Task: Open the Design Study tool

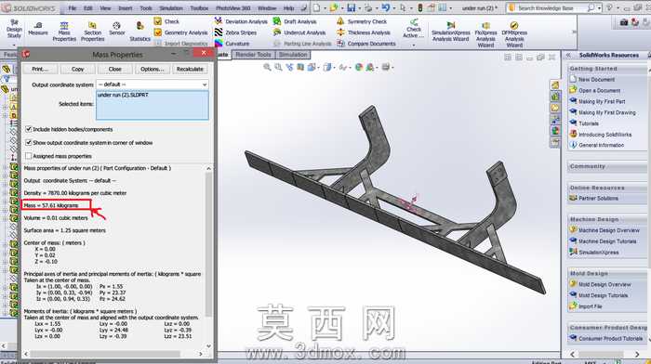Action: coord(14,29)
